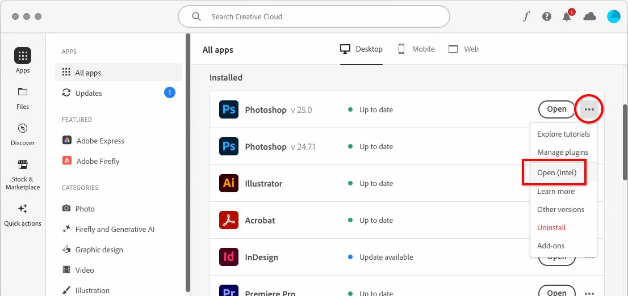Click the Adobe Firefly icon

pyautogui.click(x=67, y=161)
